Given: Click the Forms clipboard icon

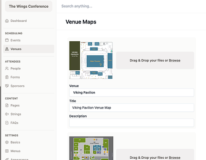Looking at the screenshot, I should coord(7,77).
